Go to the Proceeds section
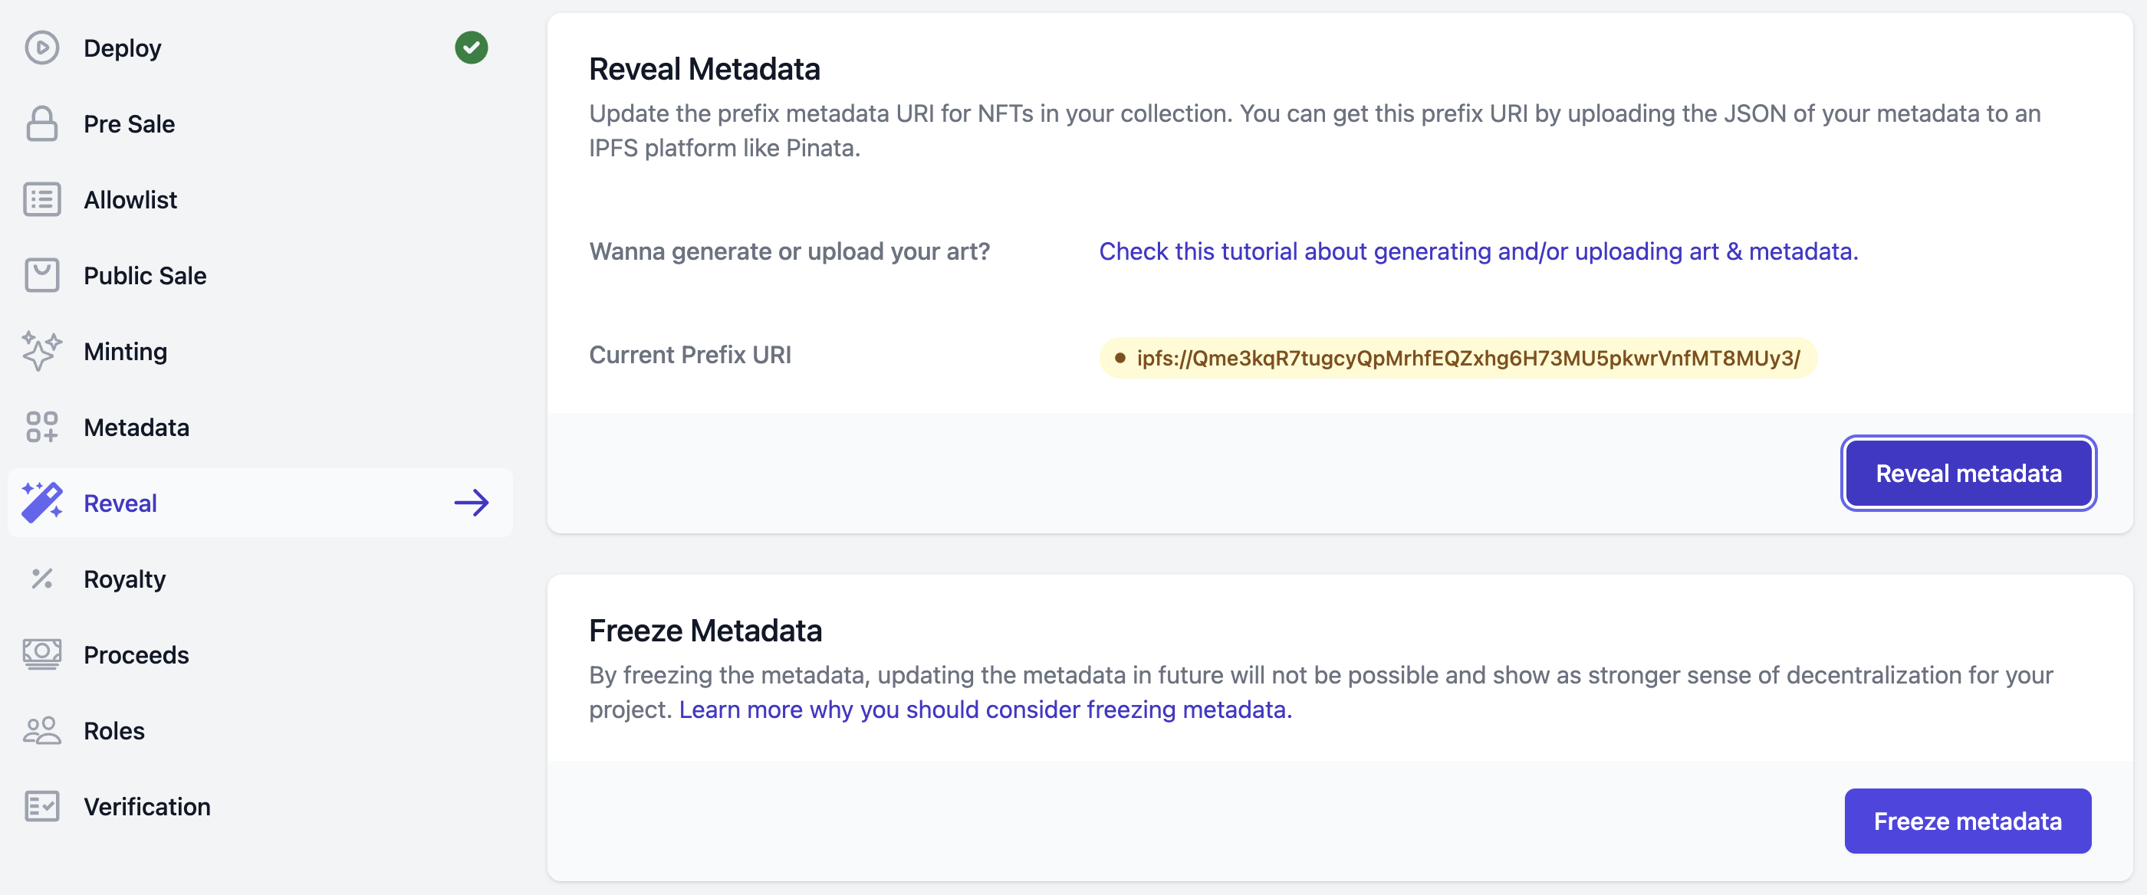2147x895 pixels. click(x=260, y=654)
